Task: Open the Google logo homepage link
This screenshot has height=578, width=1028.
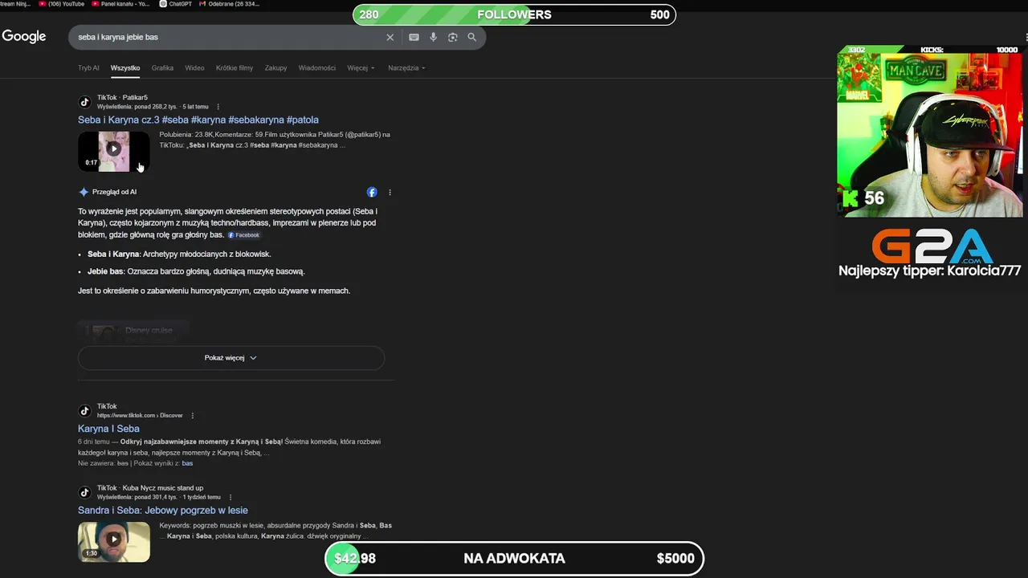Action: click(x=24, y=37)
